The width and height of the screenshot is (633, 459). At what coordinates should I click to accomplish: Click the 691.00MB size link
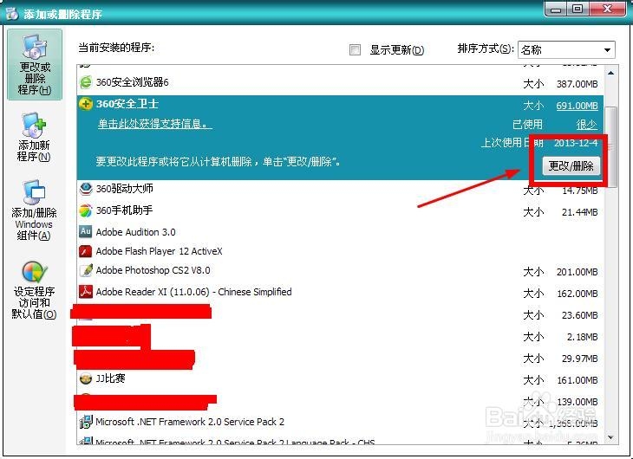(x=577, y=106)
